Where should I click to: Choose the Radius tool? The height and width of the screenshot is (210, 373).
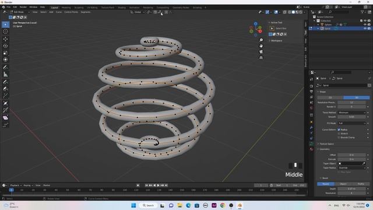[x=5, y=103]
